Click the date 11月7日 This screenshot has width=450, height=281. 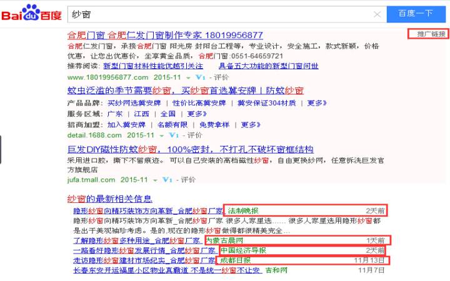click(x=371, y=270)
